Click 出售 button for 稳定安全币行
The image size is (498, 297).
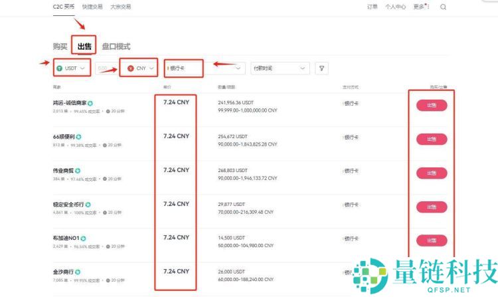click(432, 207)
